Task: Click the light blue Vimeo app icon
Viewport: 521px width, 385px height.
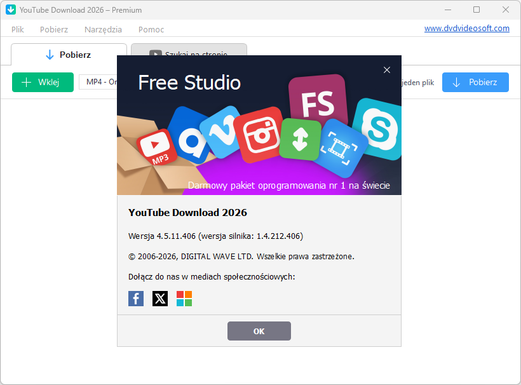Action: point(219,132)
